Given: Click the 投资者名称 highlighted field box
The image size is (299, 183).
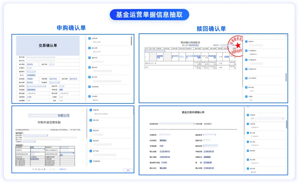Looking at the screenshot, I should [x=177, y=124].
